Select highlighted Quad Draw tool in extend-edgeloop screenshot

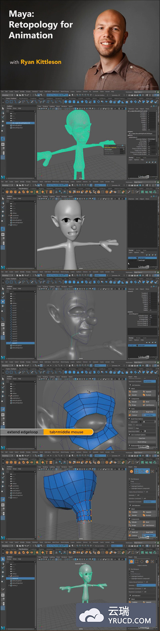149,415
